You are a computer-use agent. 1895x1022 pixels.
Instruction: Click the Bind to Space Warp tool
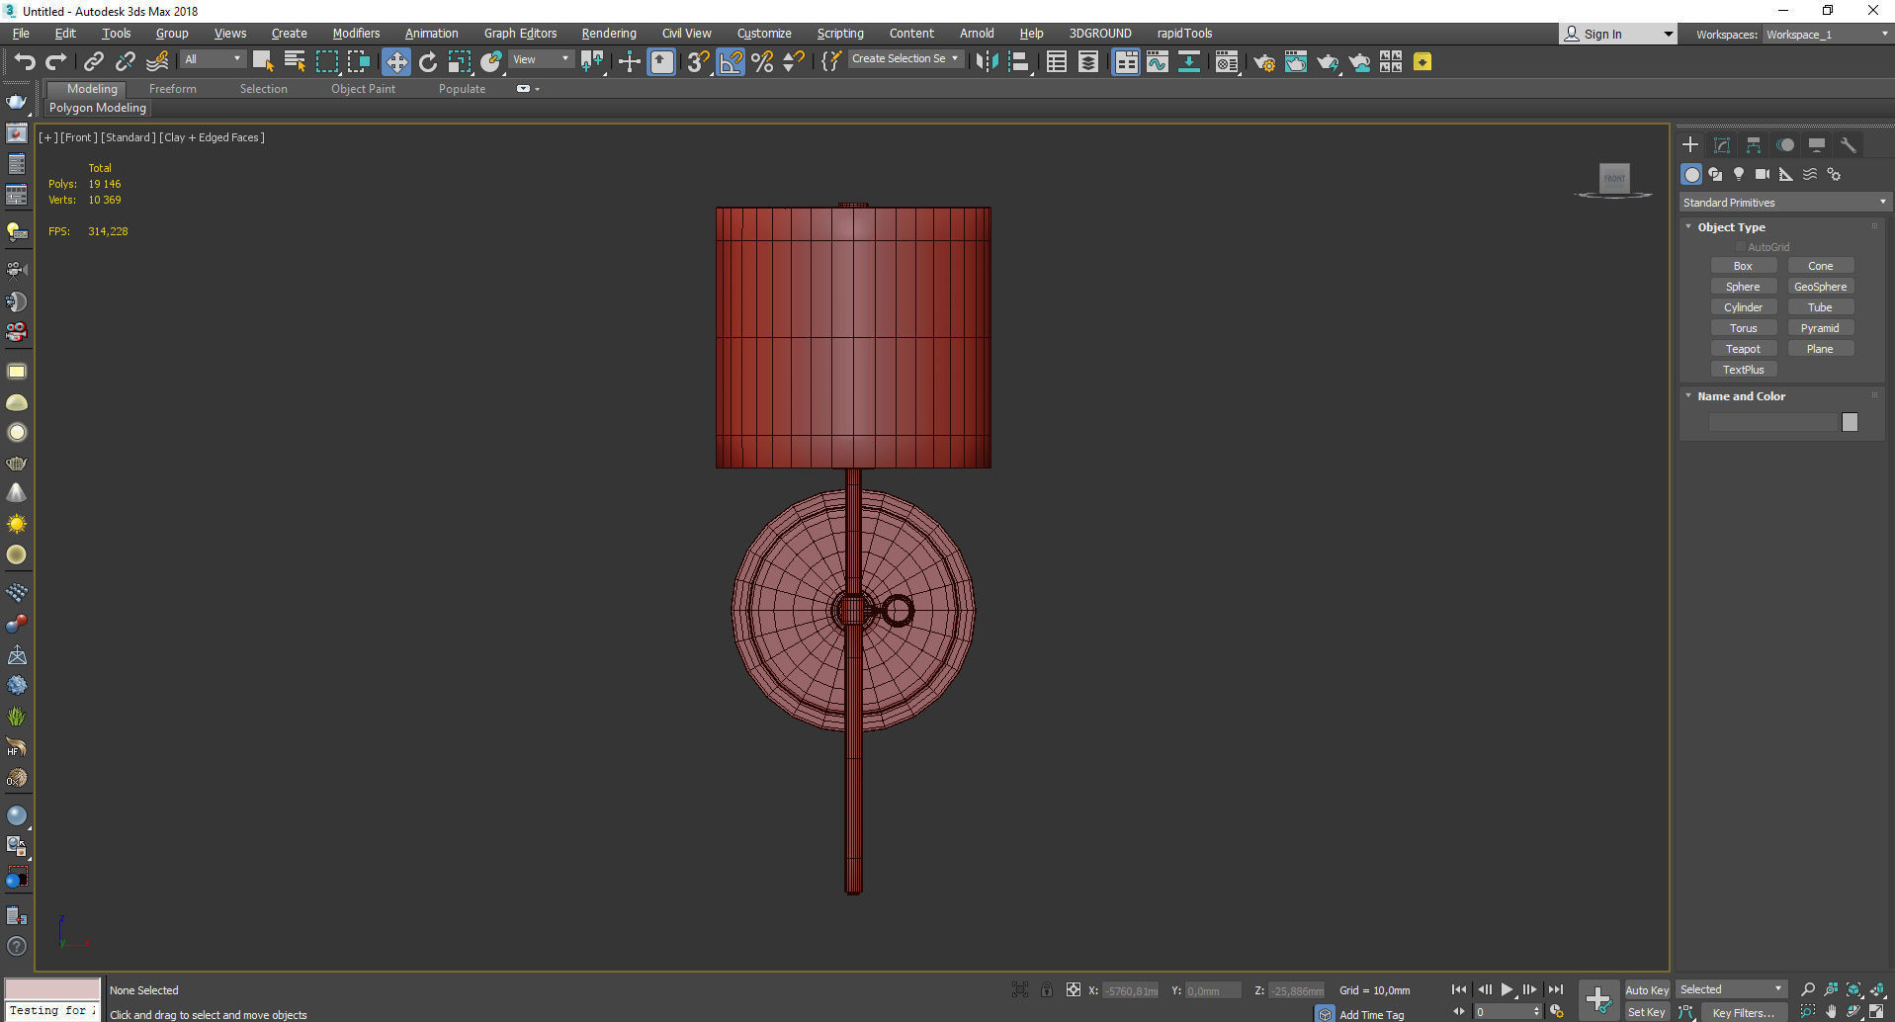point(157,62)
